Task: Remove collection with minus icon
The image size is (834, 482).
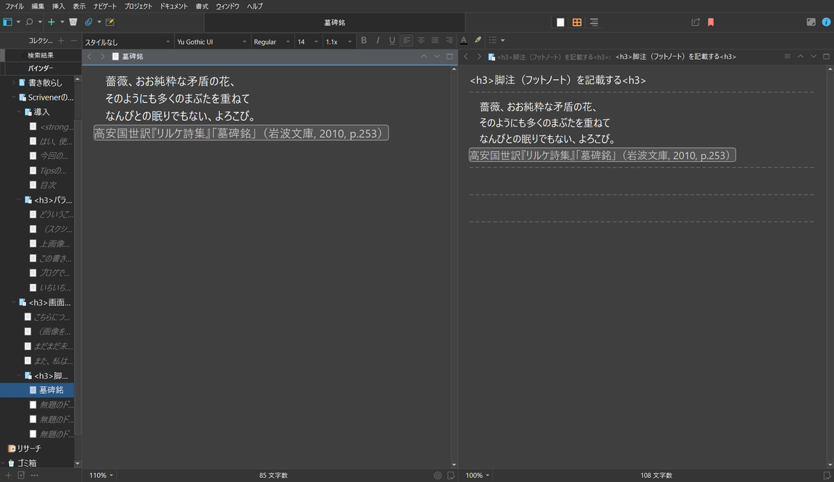Action: pyautogui.click(x=74, y=42)
